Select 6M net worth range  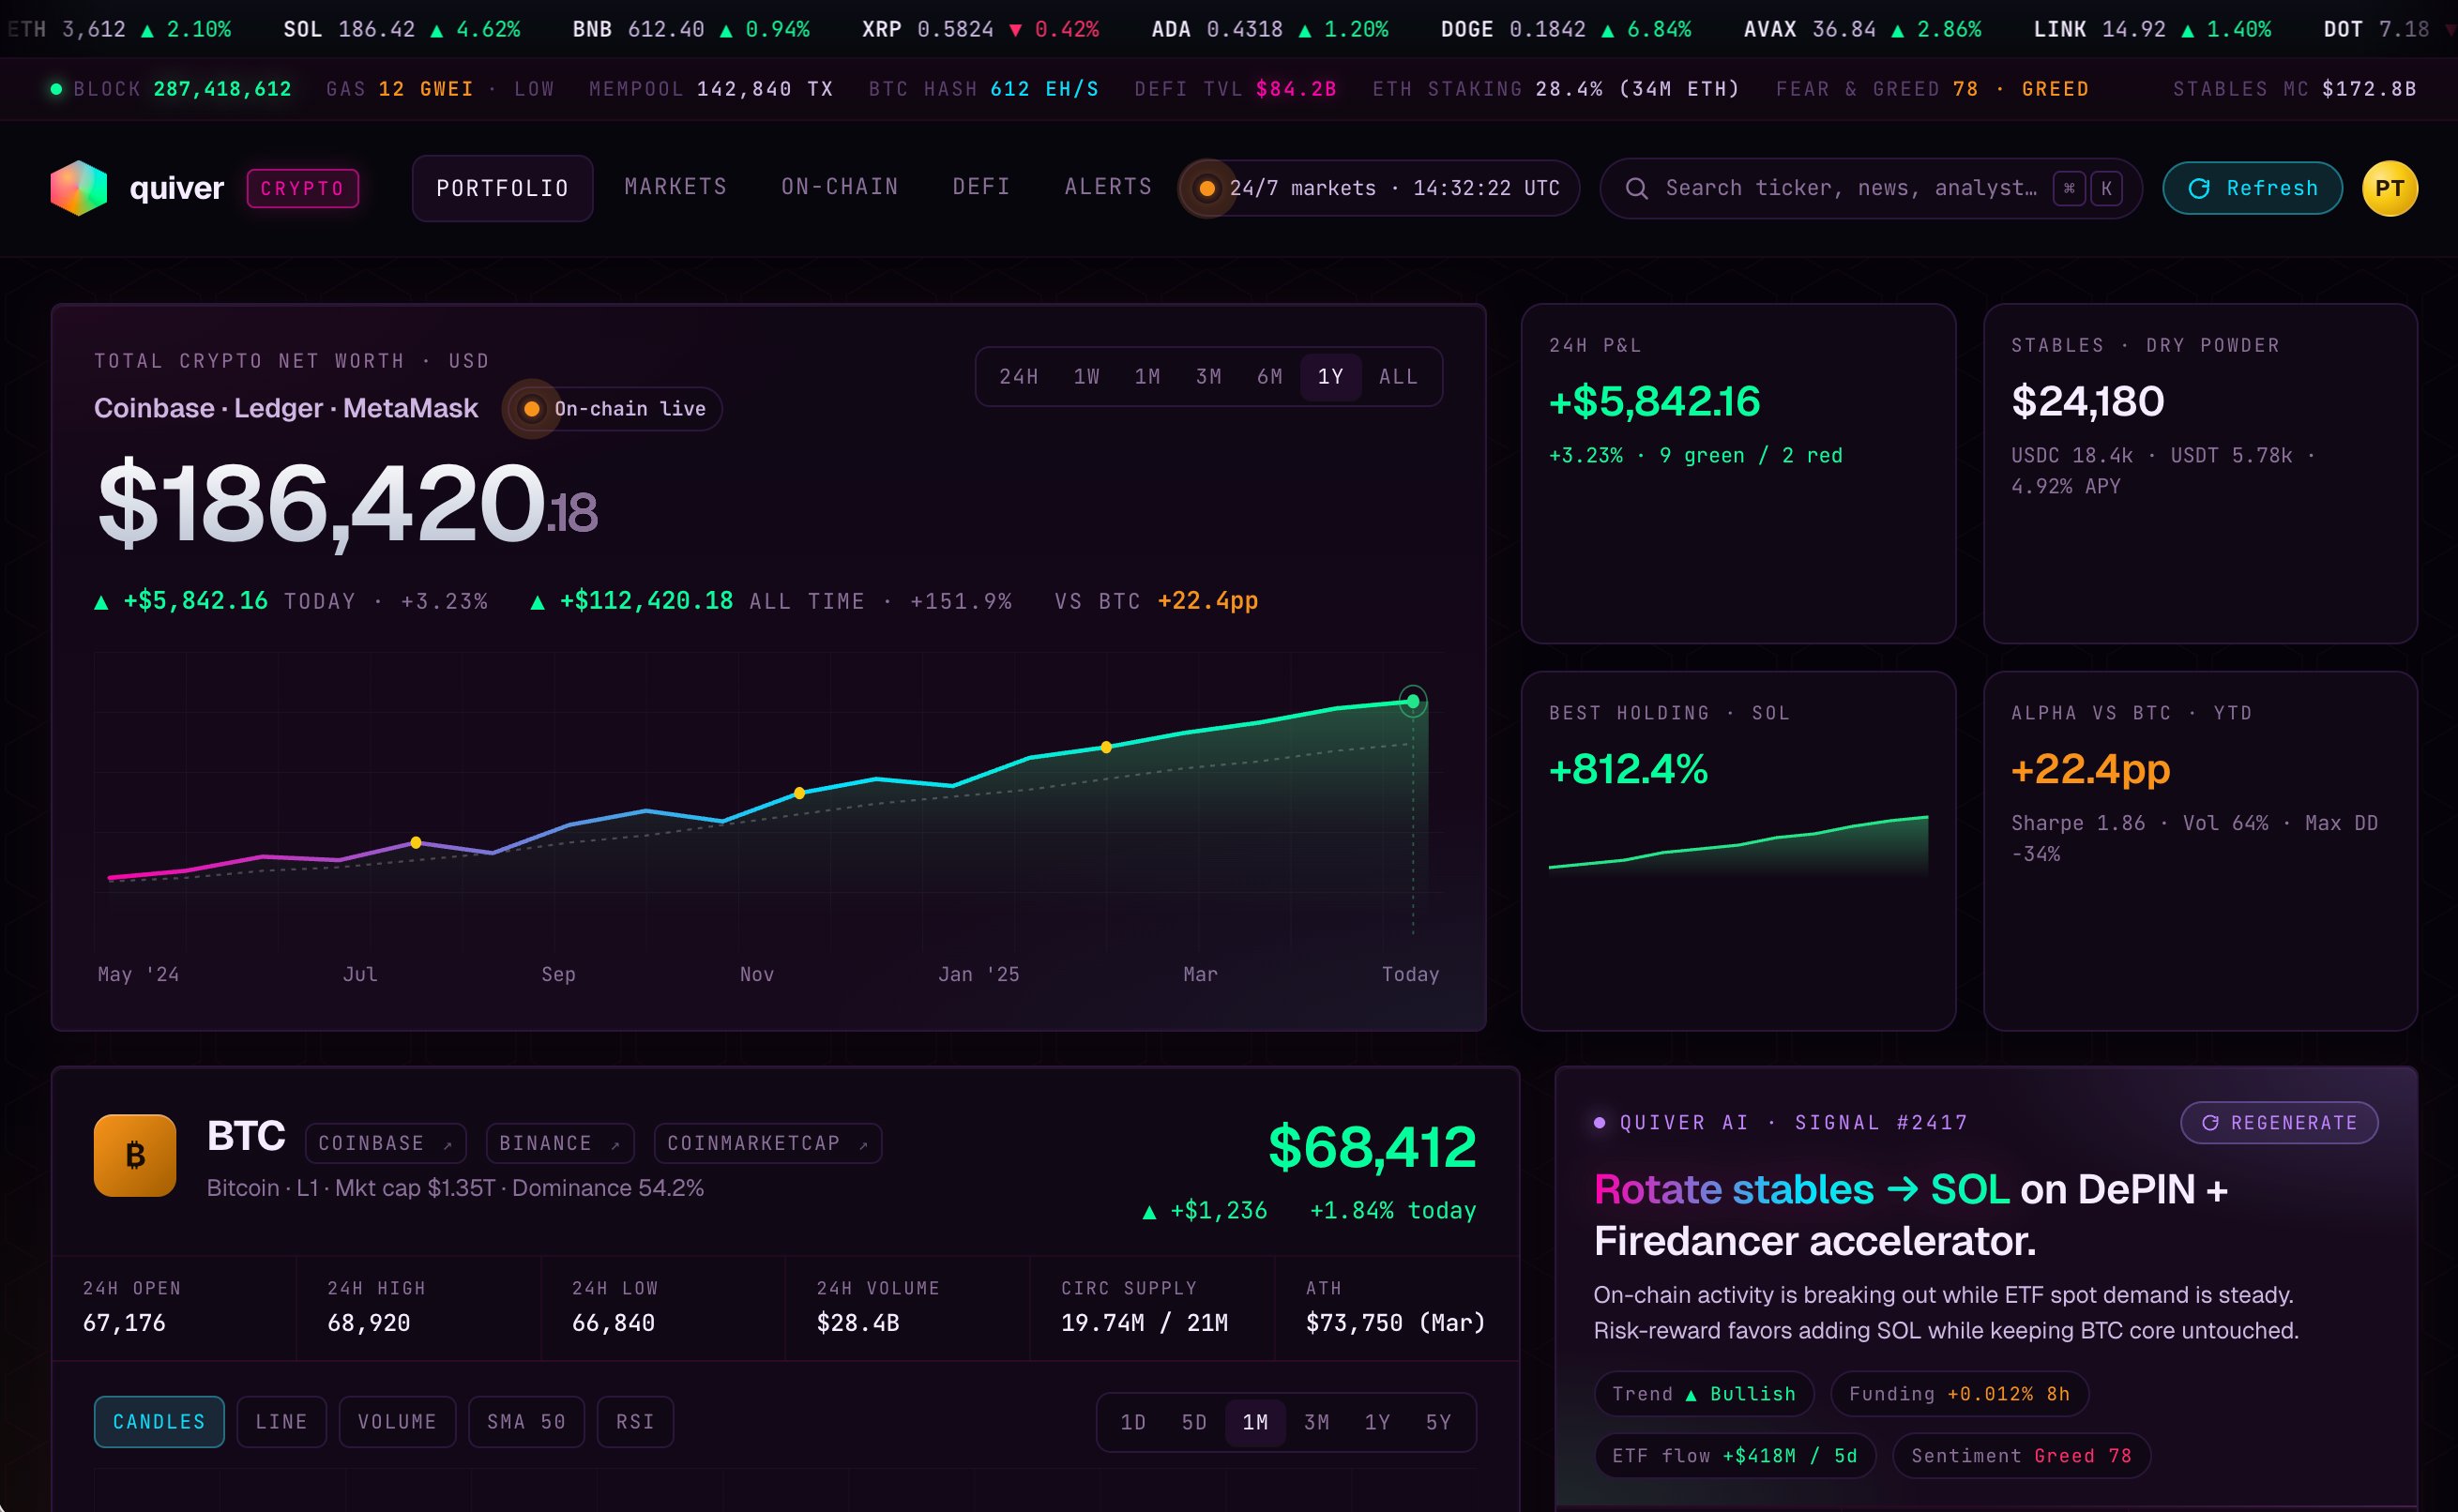point(1269,377)
